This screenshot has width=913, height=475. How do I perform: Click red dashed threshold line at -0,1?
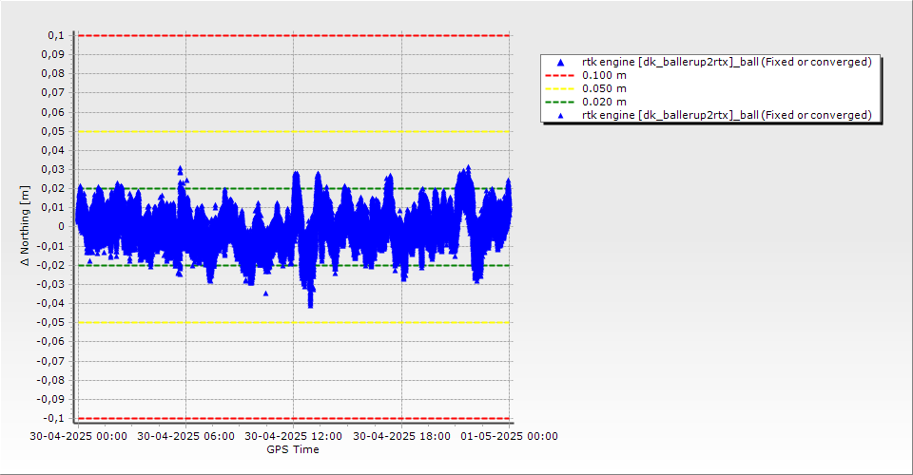[294, 418]
